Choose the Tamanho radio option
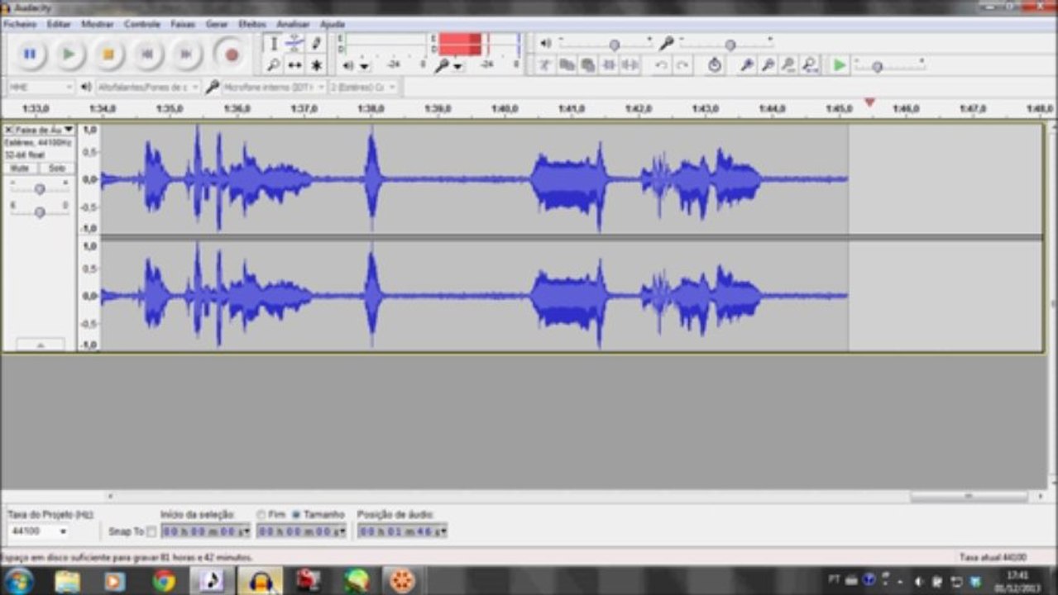1058x595 pixels. pyautogui.click(x=296, y=514)
